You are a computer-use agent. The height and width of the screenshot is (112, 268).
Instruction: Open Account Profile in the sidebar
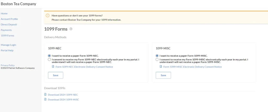(9, 19)
